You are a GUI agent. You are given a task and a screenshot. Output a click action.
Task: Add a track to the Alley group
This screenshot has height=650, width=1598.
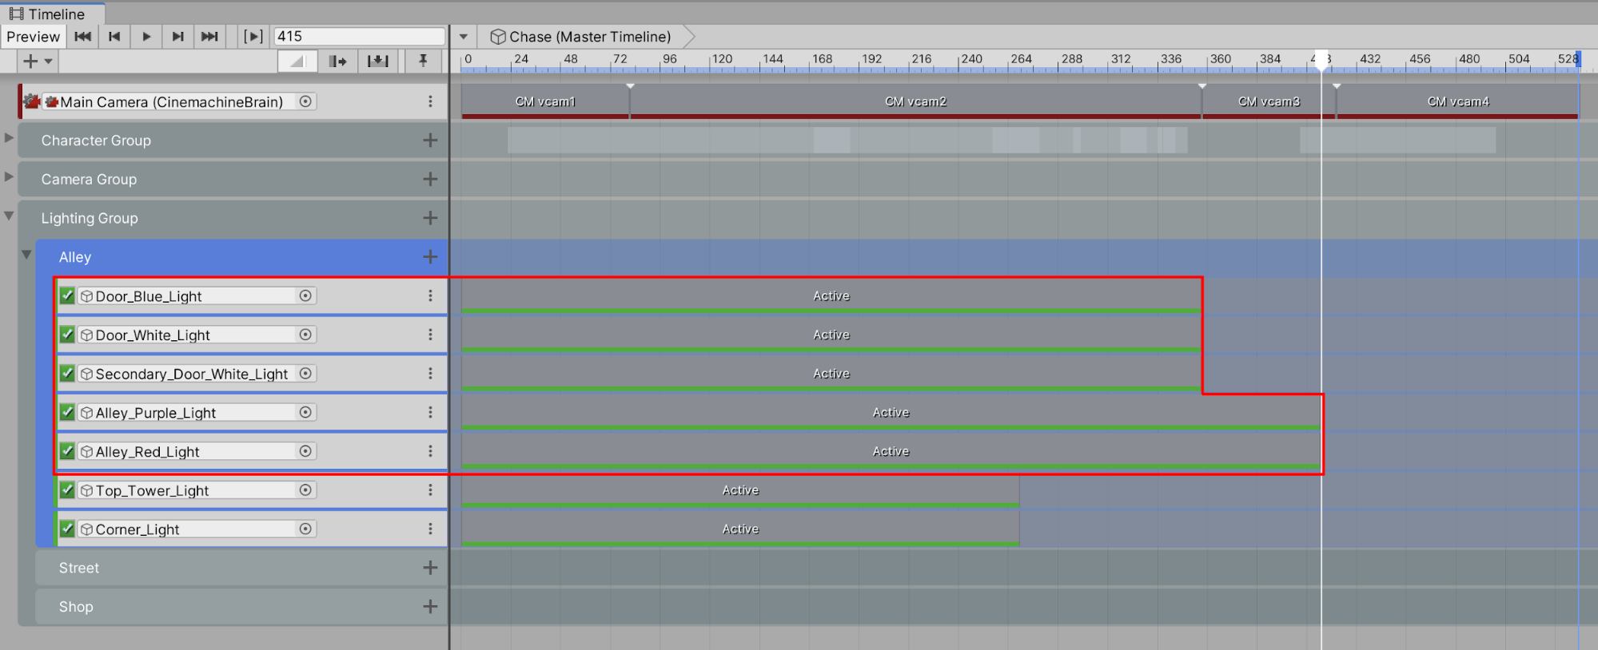click(x=430, y=257)
